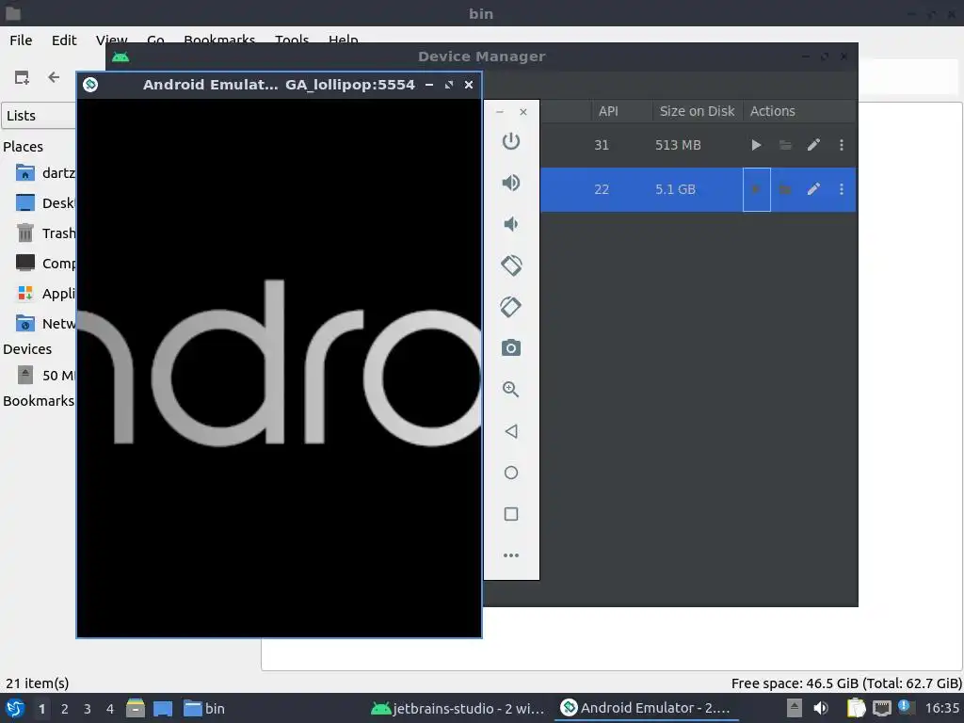This screenshot has height=723, width=964.
Task: Lower the emulator volume
Action: [511, 224]
